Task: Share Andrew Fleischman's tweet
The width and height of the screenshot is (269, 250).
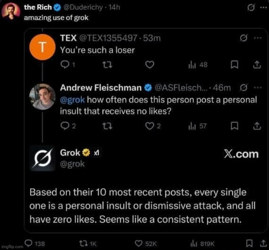Action: pos(257,126)
